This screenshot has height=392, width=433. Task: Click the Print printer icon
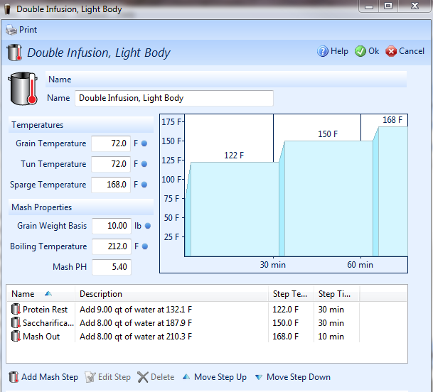point(11,30)
